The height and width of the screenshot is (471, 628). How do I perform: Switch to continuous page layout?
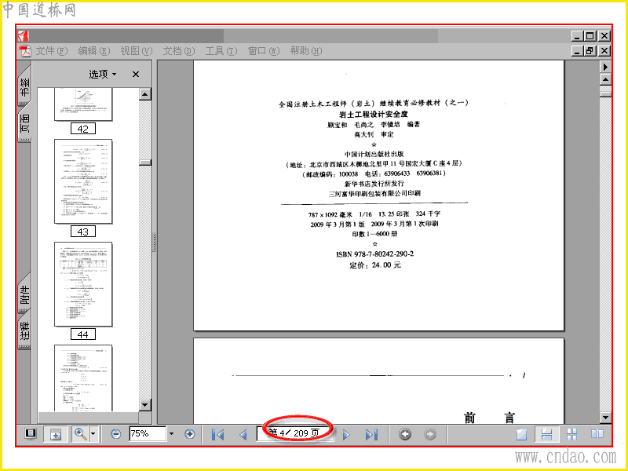click(546, 435)
